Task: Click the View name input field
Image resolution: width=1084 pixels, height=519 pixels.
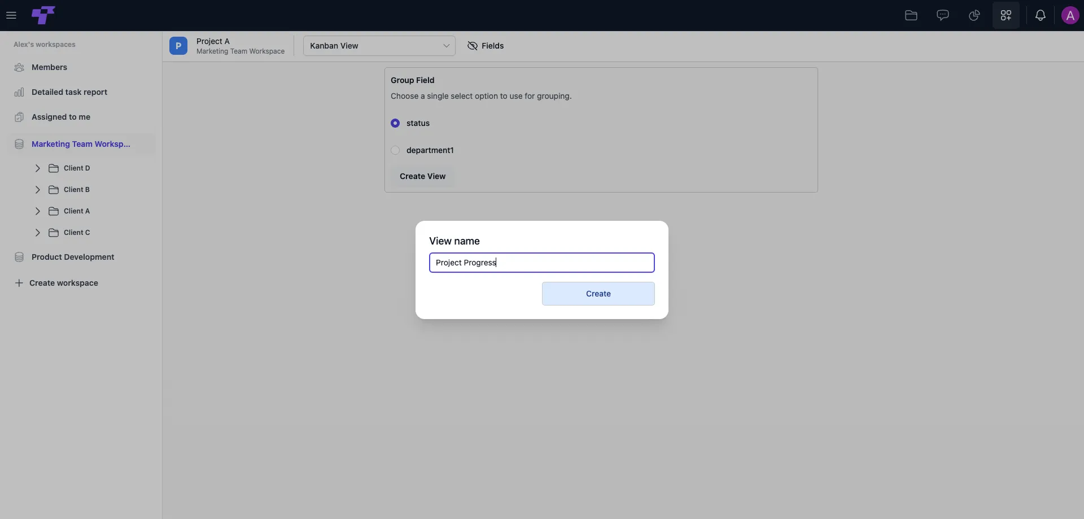Action: [542, 263]
